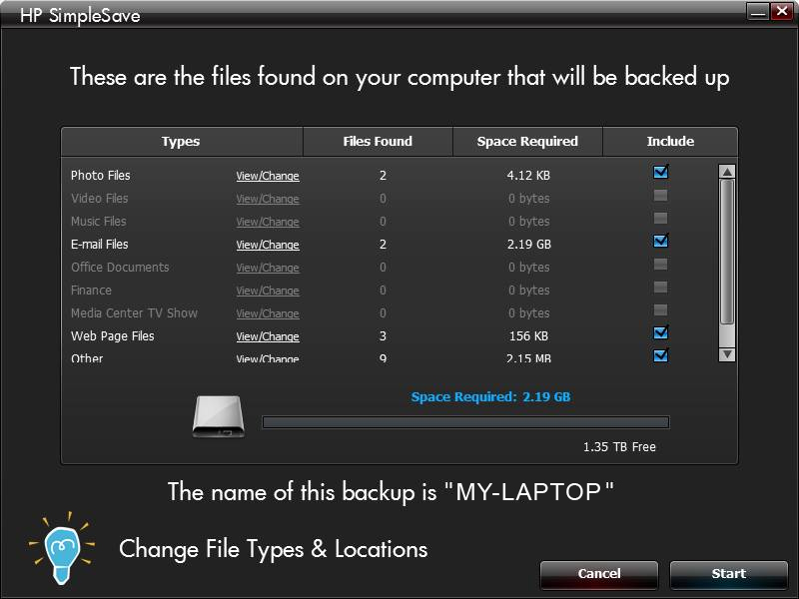Close the HP SimpleSave window

pos(781,11)
